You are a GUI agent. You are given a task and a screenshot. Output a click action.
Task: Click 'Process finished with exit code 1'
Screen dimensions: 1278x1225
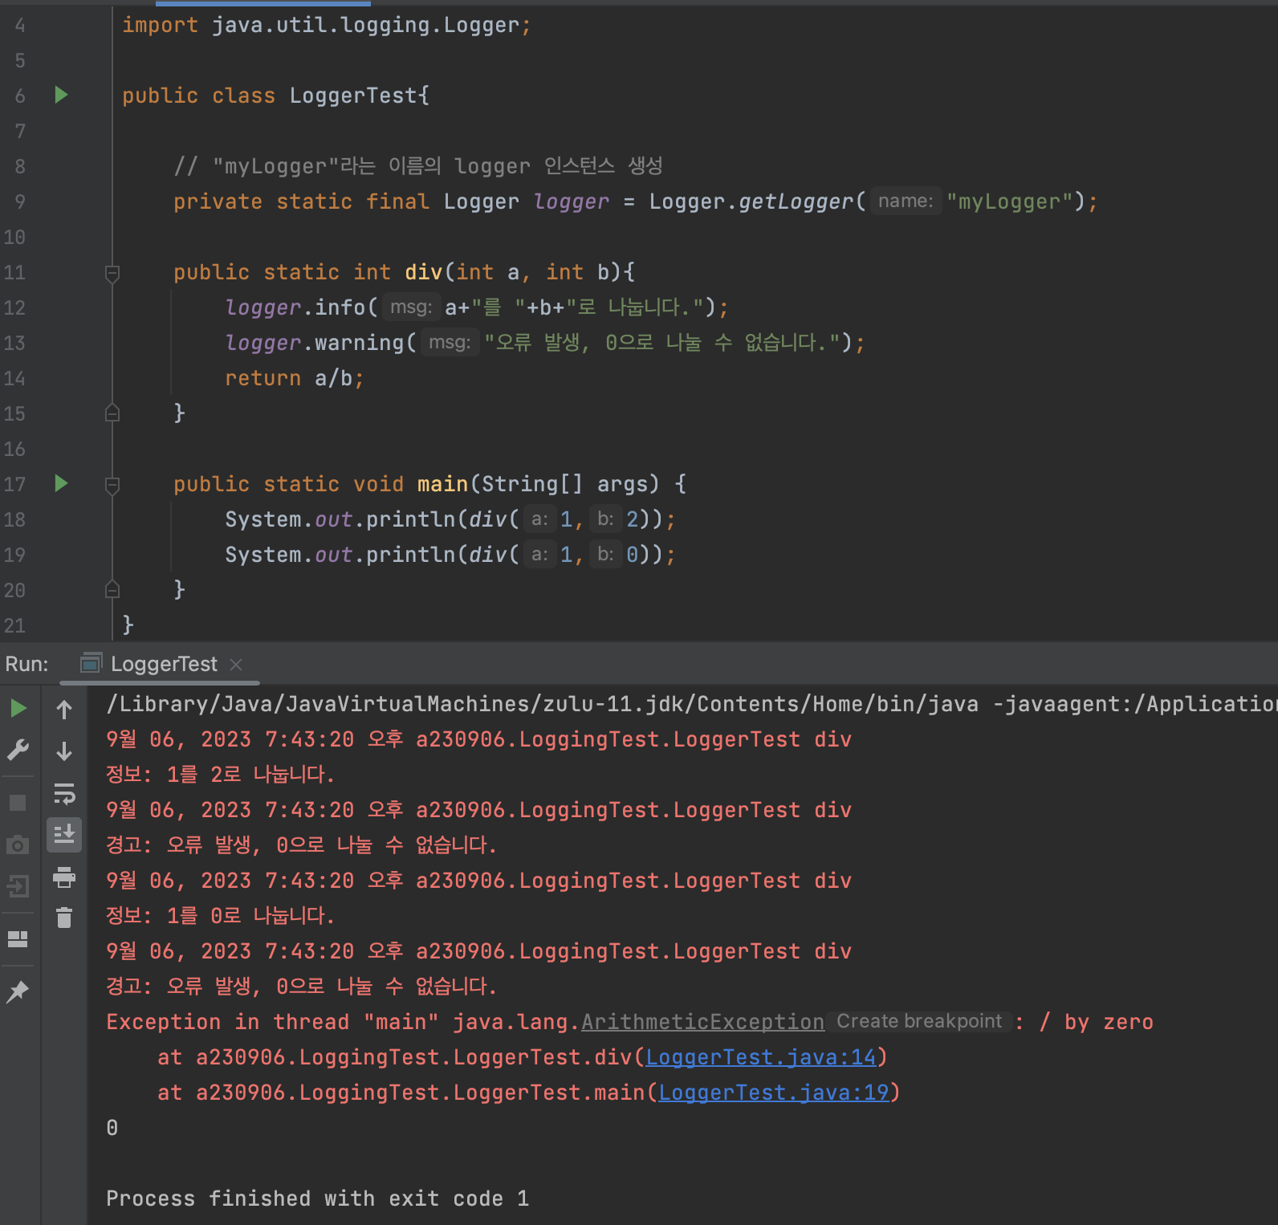317,1199
